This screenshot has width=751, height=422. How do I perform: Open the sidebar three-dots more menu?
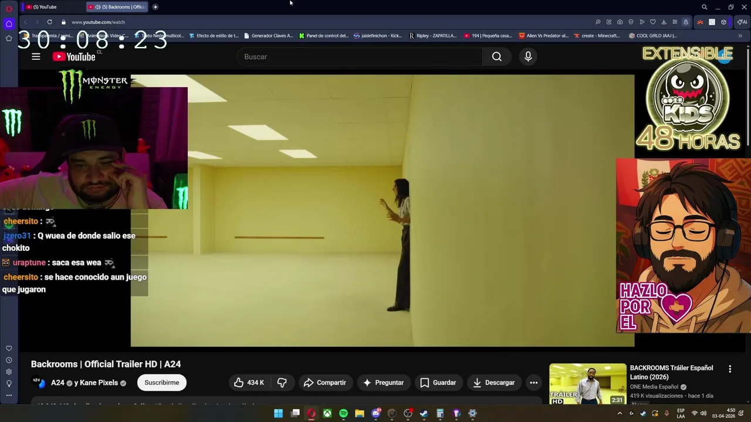click(9, 395)
